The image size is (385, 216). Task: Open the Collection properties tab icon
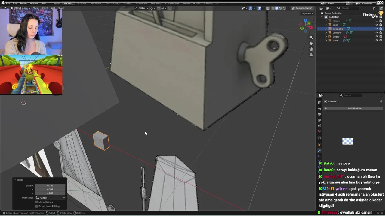point(319,138)
